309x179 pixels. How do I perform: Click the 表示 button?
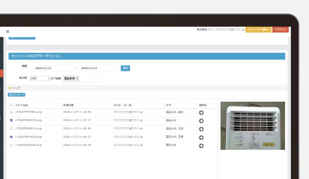(125, 68)
